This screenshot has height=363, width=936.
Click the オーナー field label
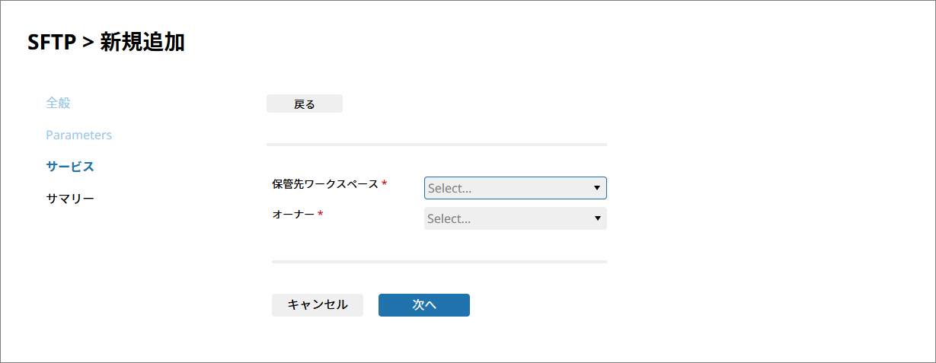click(x=293, y=215)
